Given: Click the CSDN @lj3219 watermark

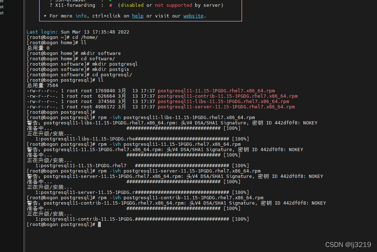Looking at the screenshot, I should click(348, 245).
